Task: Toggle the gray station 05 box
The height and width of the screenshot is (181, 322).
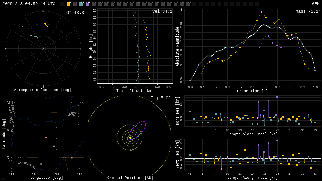Action: [x=94, y=4]
